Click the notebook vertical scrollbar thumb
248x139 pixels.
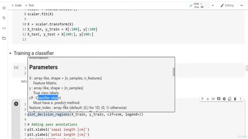247,68
